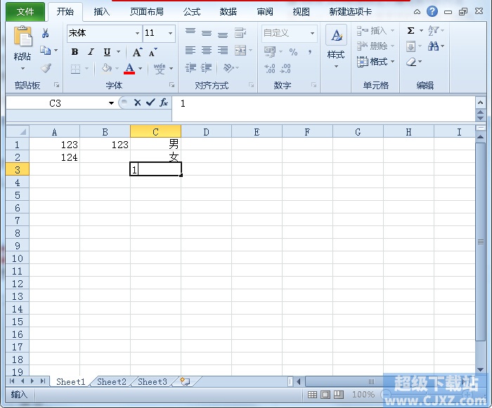The width and height of the screenshot is (492, 408).
Task: Switch to the 插入 (Insert) tab
Action: tap(102, 12)
